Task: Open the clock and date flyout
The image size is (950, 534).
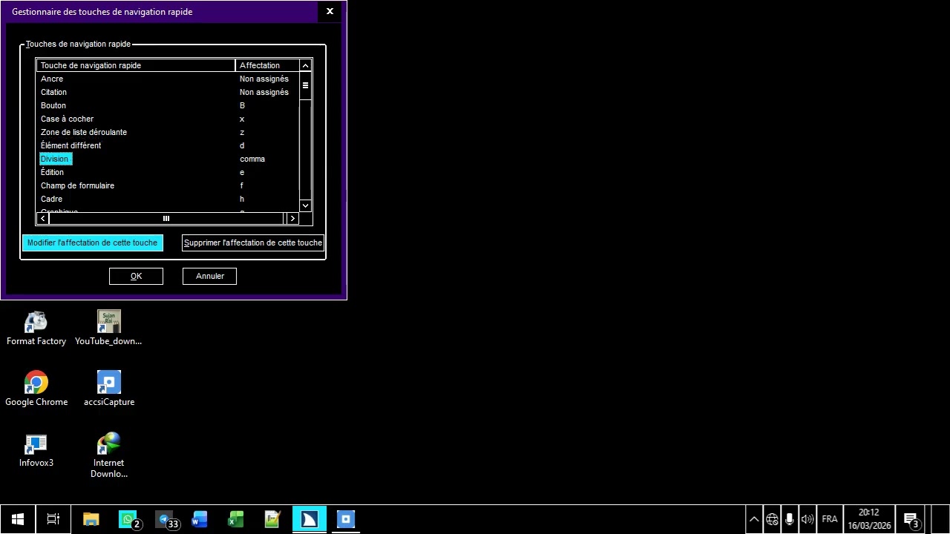Action: [869, 519]
